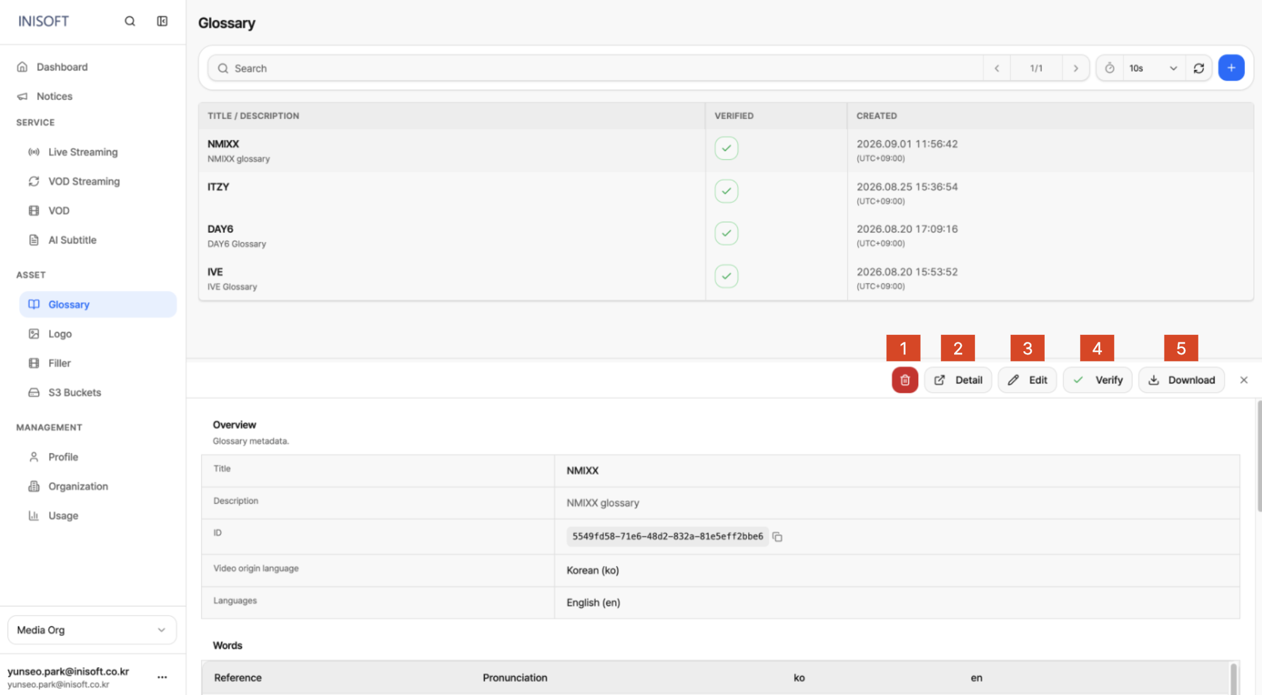Click the Edit button
The height and width of the screenshot is (695, 1262).
point(1027,380)
